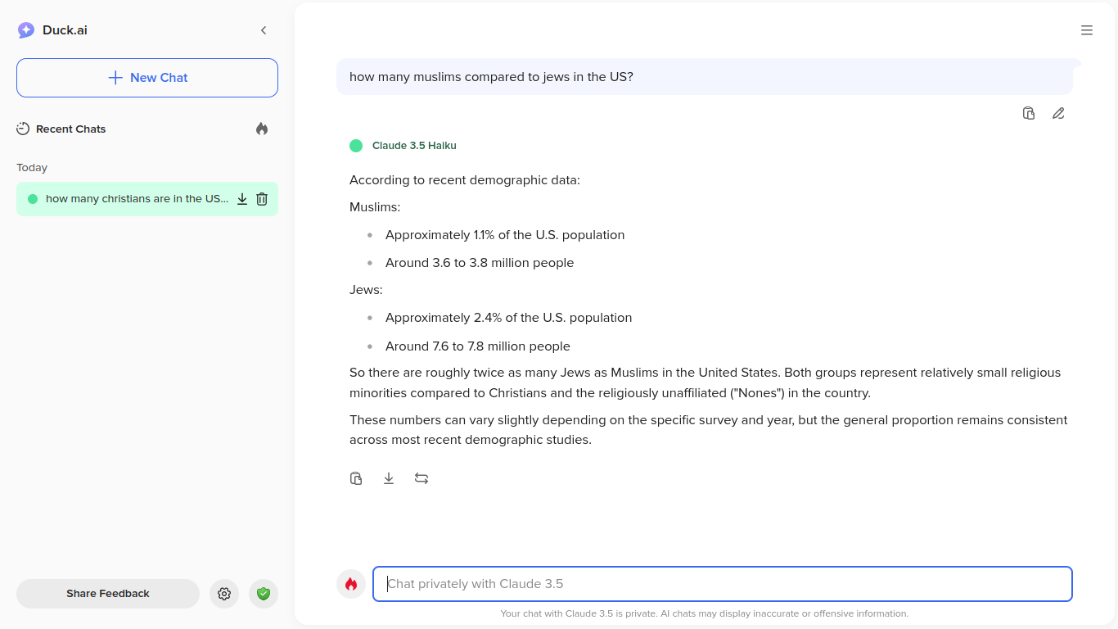Viewport: 1118px width, 629px height.
Task: Regenerate the response with the retry icon
Action: coord(422,478)
